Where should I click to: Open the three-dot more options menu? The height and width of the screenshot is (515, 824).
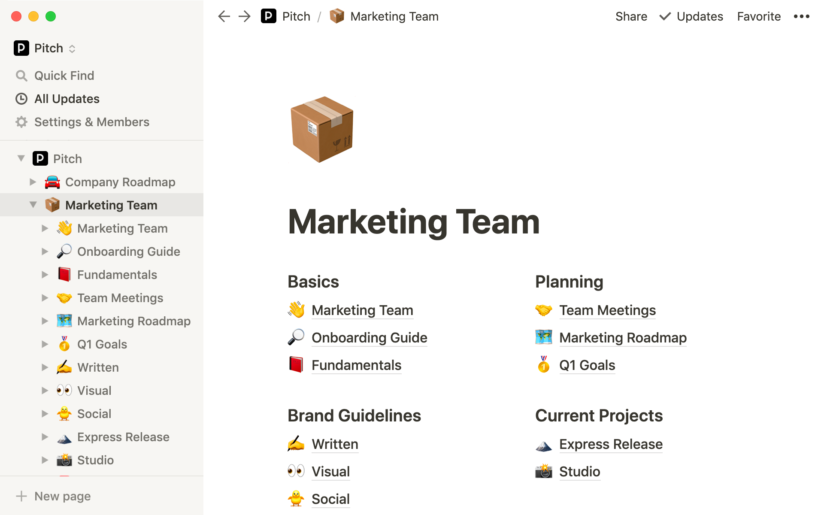[x=801, y=17]
